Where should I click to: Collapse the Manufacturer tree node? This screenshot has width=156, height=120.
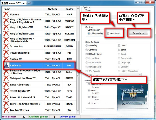point(89,84)
